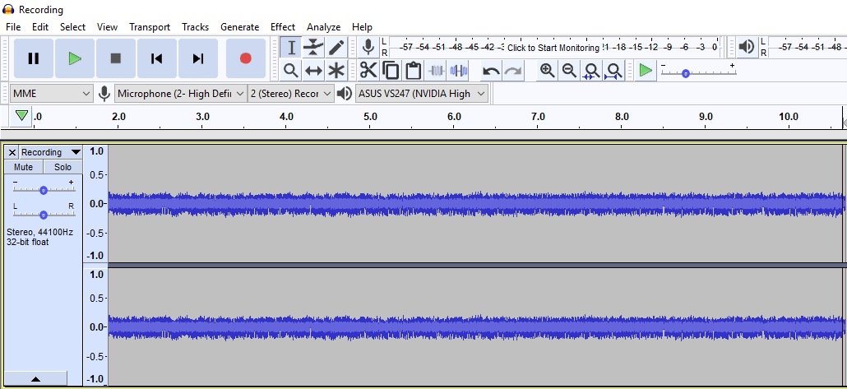This screenshot has width=847, height=389.
Task: Skip to the end of the track
Action: click(197, 58)
